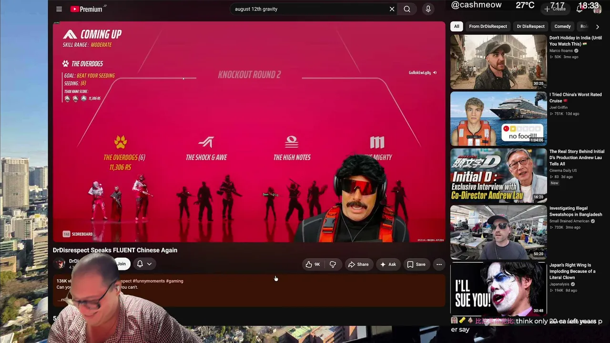610x343 pixels.
Task: Dislike the video with thumbs down
Action: tap(333, 264)
